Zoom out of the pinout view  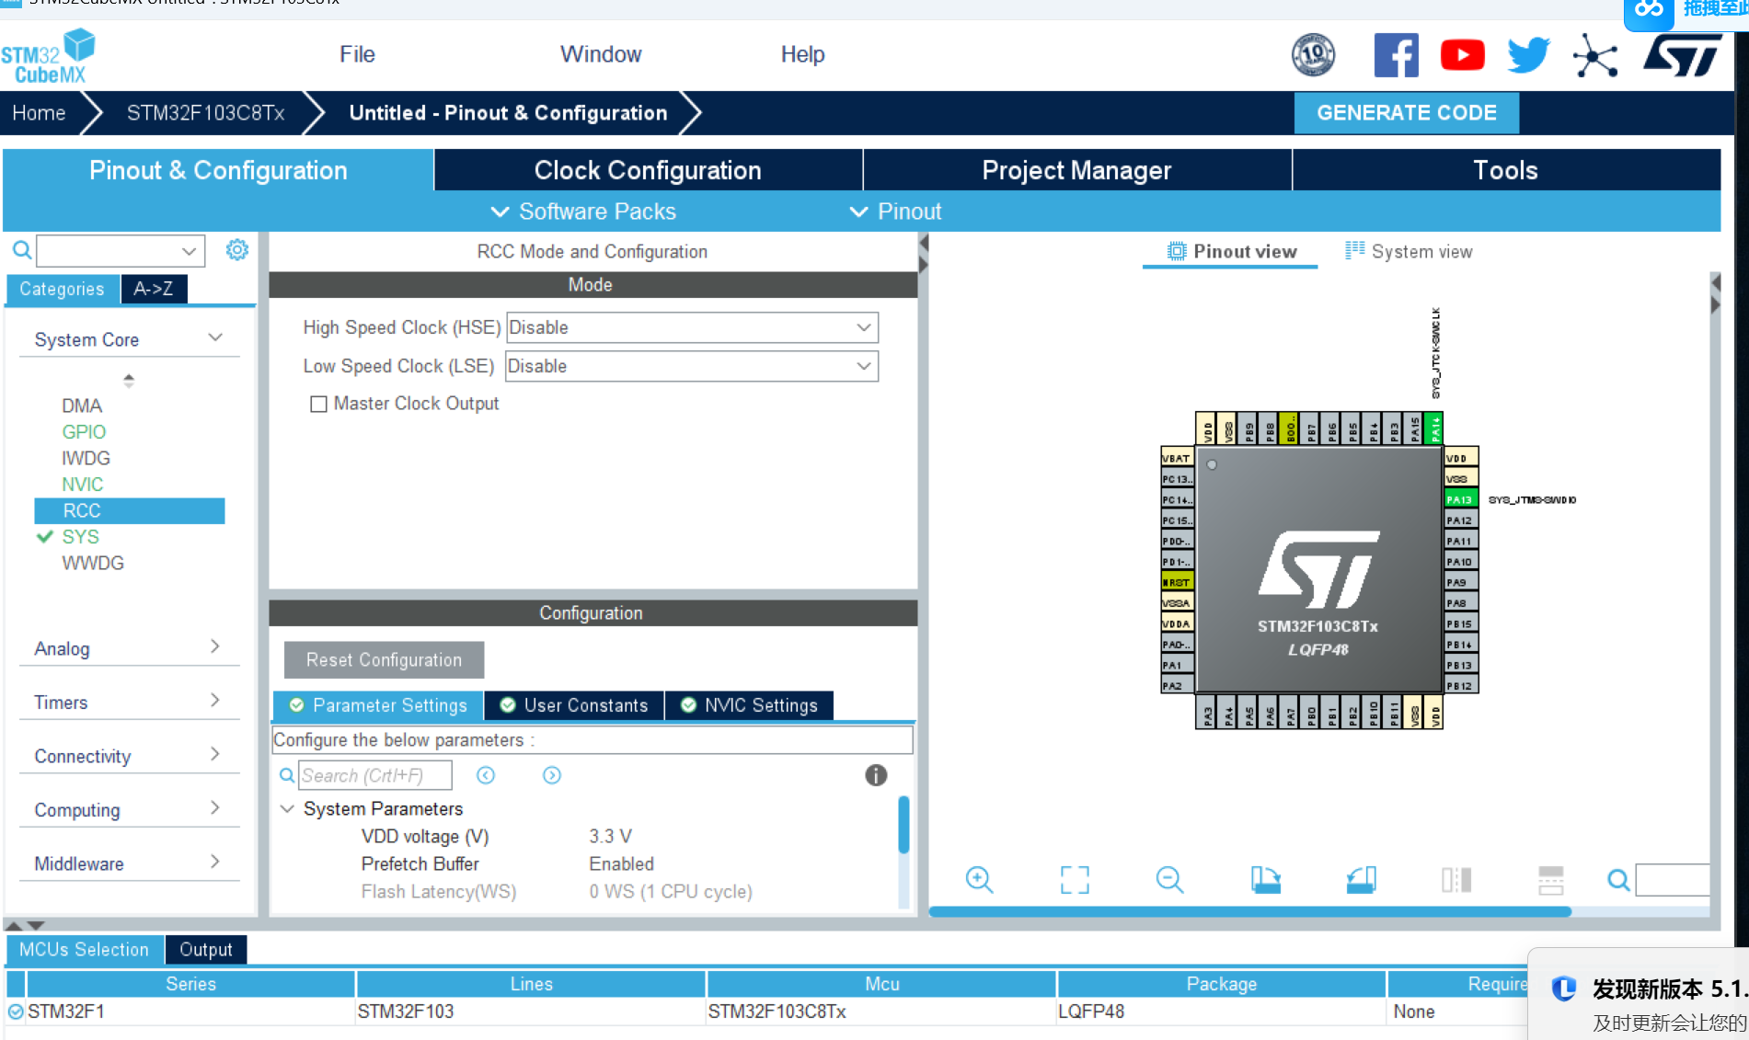click(1169, 880)
